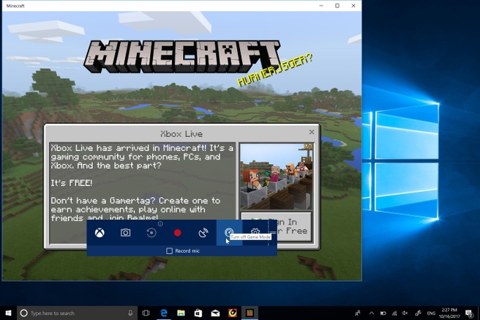This screenshot has height=320, width=480.
Task: Open the yellow-red circular app on taskbar
Action: (233, 313)
